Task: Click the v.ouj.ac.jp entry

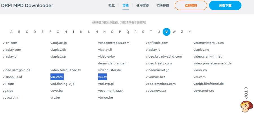Action: pos(58,43)
